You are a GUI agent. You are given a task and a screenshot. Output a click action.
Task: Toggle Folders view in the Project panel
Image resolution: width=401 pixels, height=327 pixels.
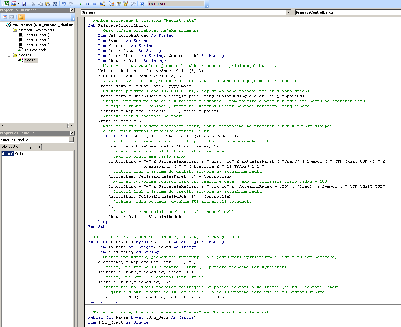coord(21,17)
